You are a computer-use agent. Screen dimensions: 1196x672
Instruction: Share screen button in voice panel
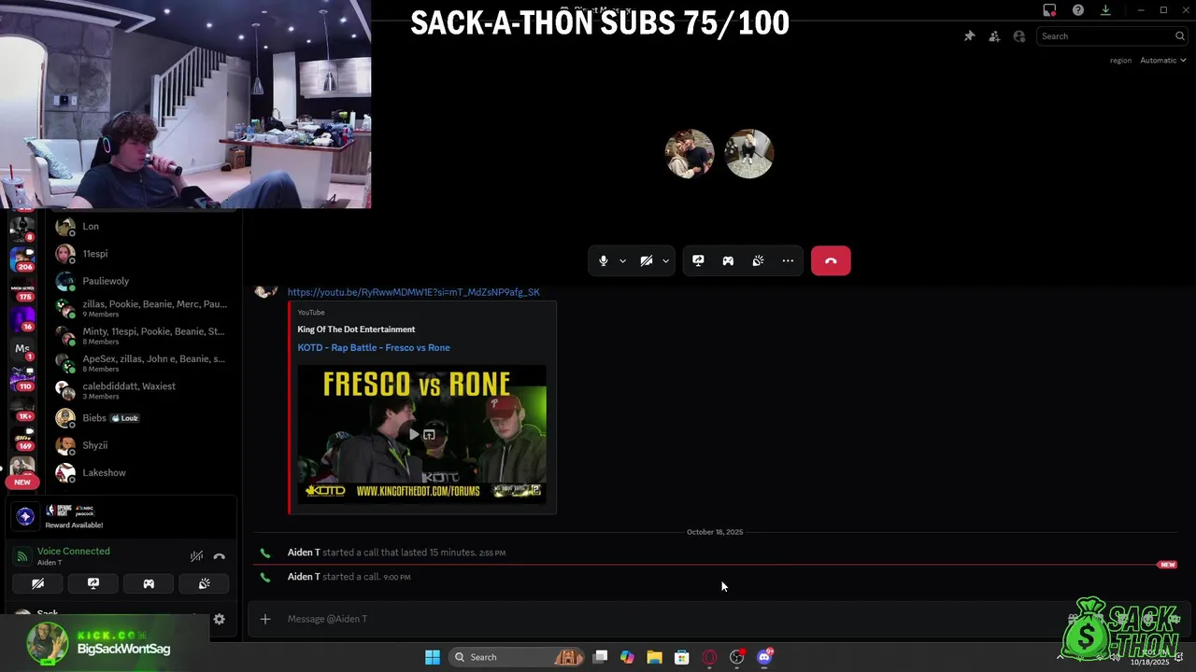point(93,584)
